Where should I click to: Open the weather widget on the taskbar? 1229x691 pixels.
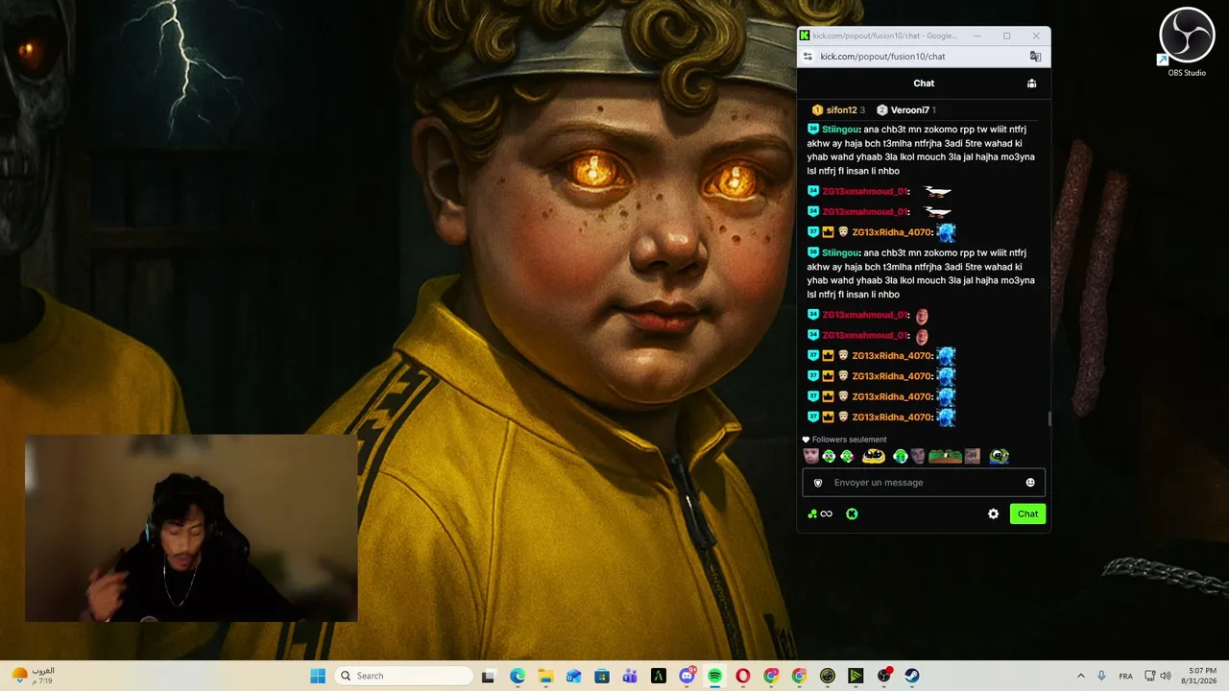point(33,676)
